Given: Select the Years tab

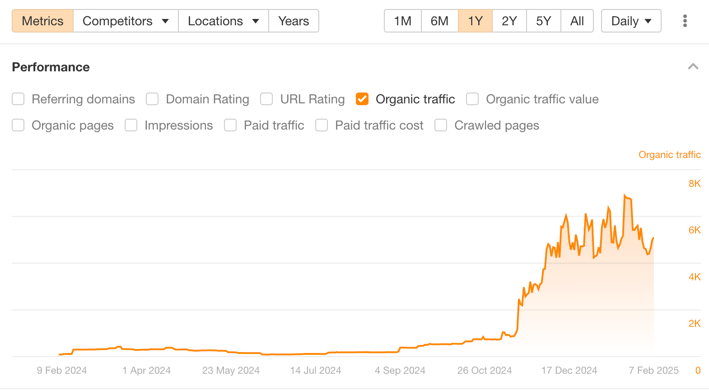Looking at the screenshot, I should tap(294, 21).
